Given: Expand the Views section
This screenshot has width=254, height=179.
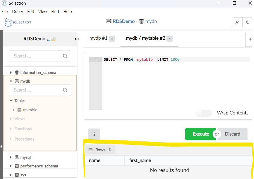Looking at the screenshot, I should (11, 119).
